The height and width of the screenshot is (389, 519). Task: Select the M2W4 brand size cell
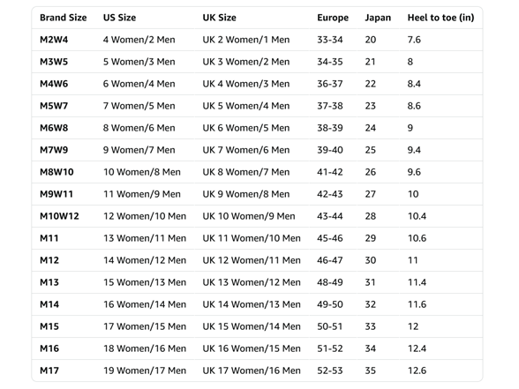pyautogui.click(x=54, y=40)
